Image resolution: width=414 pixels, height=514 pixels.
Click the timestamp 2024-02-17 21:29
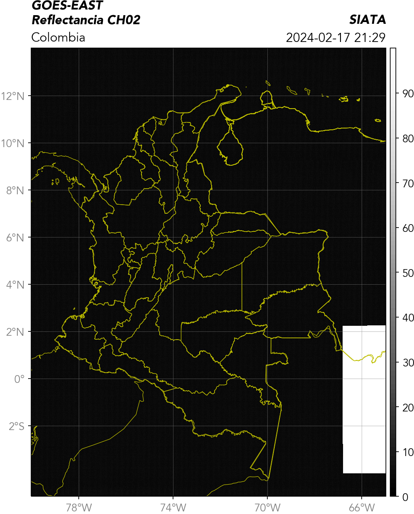336,37
